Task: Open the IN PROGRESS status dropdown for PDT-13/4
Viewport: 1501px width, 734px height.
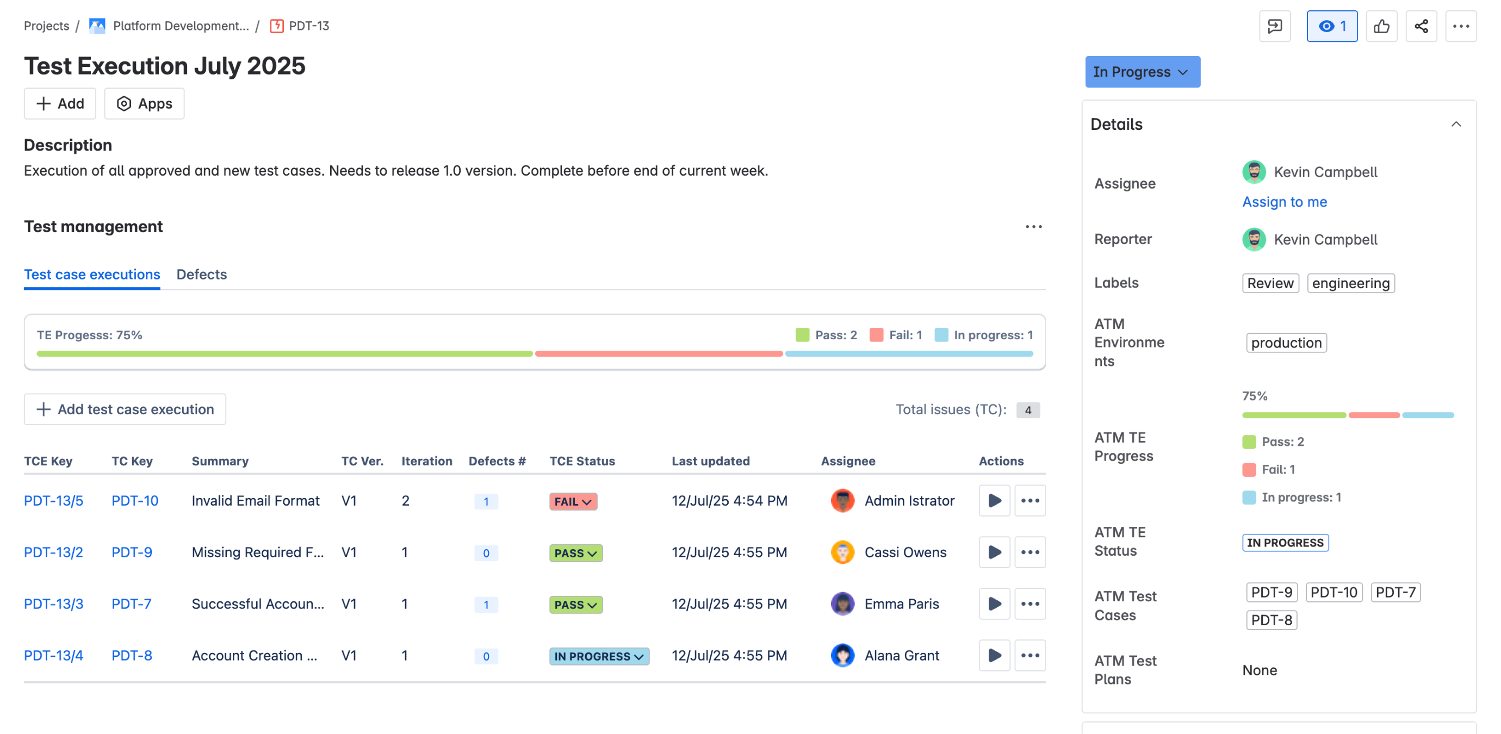Action: pos(598,657)
